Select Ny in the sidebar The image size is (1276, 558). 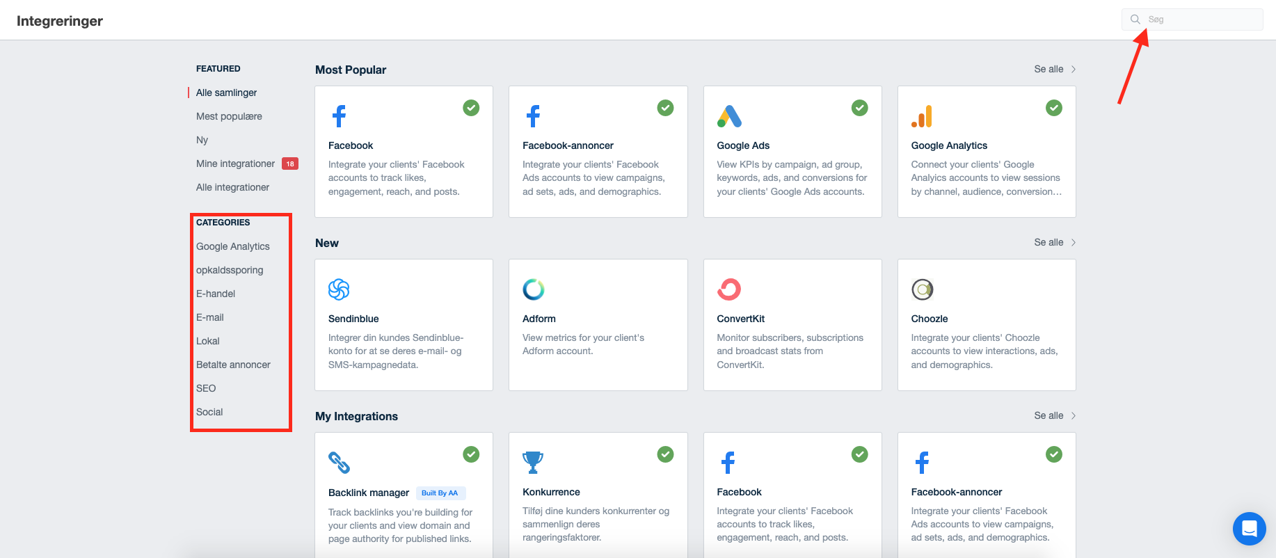tap(202, 140)
